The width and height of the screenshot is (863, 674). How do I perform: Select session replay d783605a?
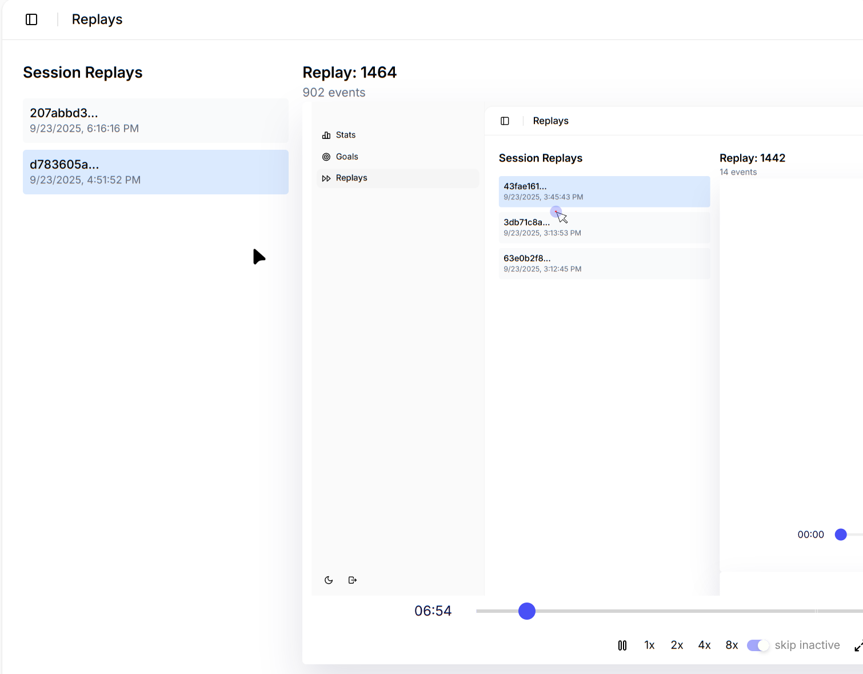155,172
